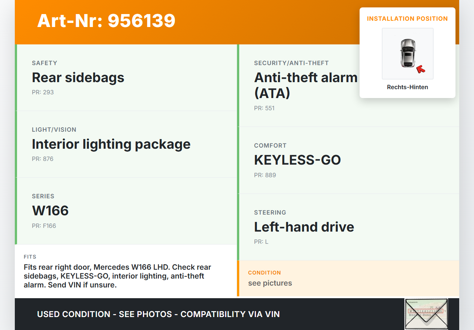Screen dimensions: 474x330
Task: Select the Interior lighting package card
Action: click(x=127, y=144)
